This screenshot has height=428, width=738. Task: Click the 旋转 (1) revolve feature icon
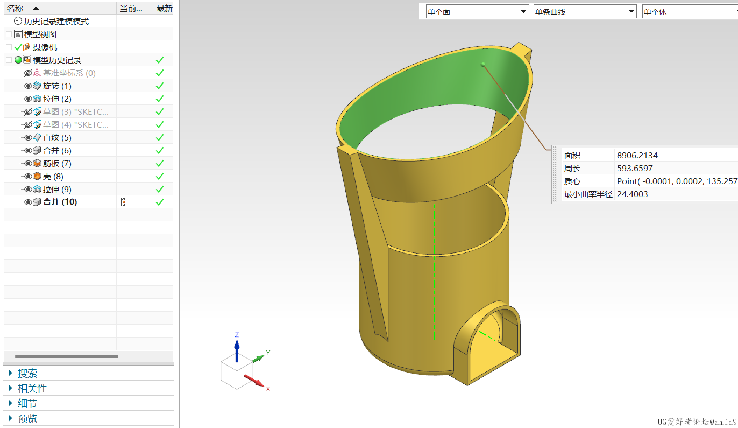[37, 86]
